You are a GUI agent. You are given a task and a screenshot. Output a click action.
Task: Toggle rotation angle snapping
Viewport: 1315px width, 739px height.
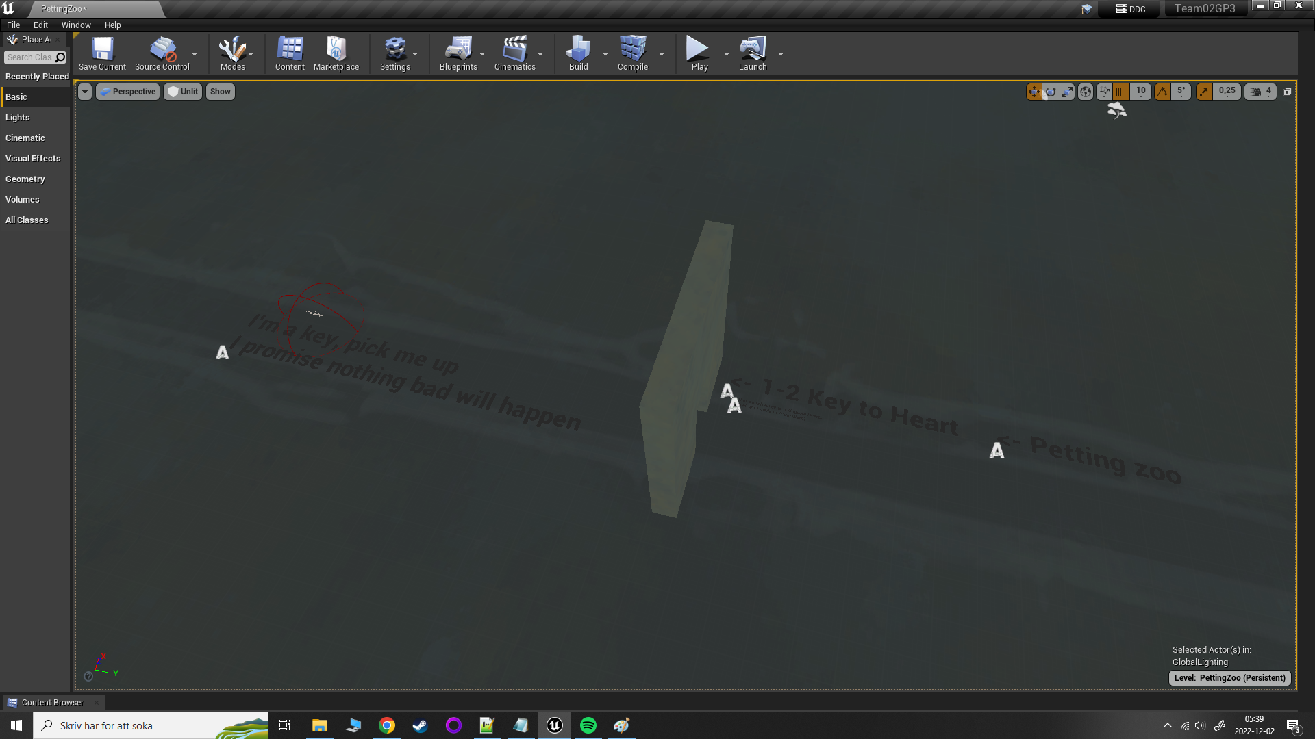[1162, 92]
